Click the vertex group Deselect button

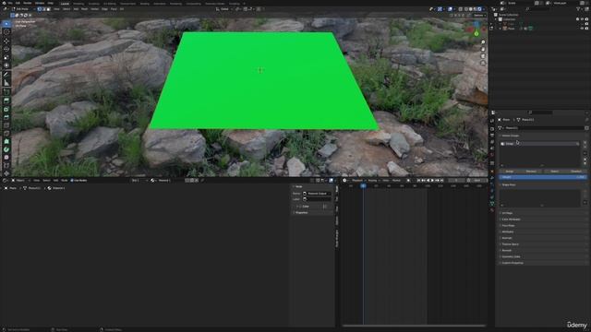click(x=576, y=172)
